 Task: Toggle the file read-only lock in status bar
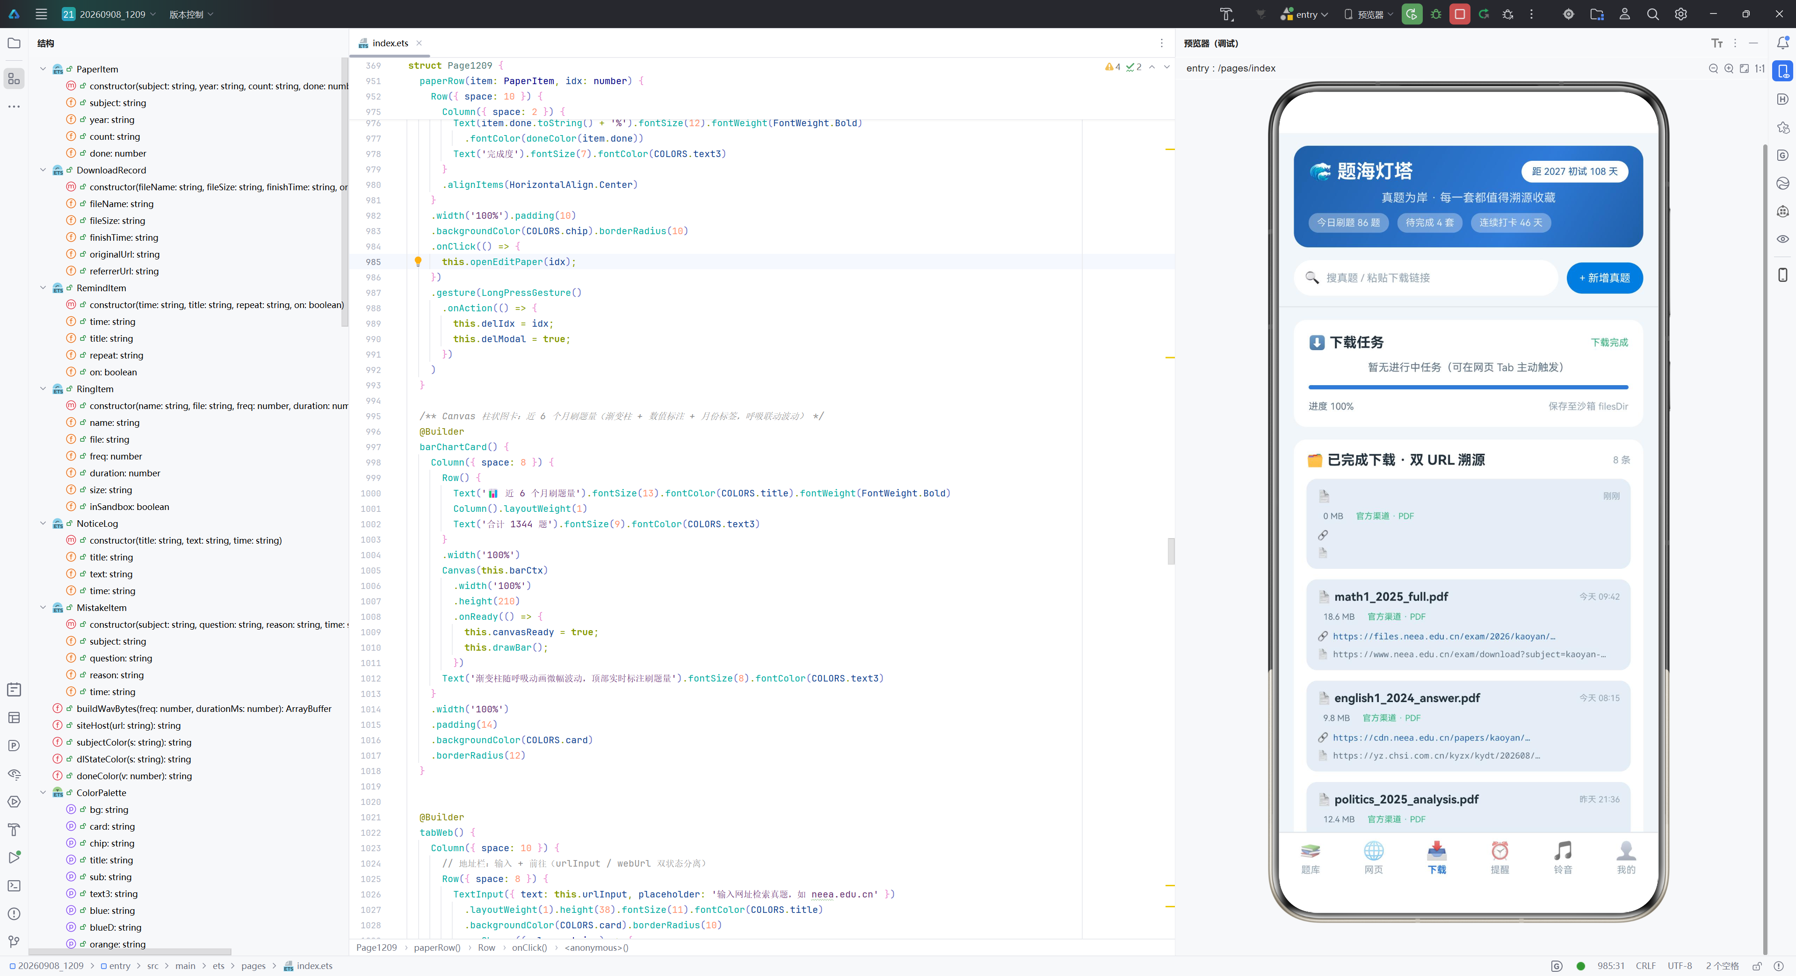click(x=1757, y=966)
